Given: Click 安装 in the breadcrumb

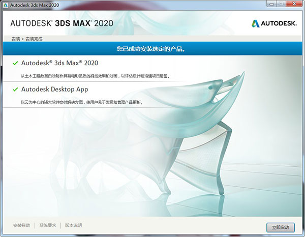Looking at the screenshot, I should 15,39.
